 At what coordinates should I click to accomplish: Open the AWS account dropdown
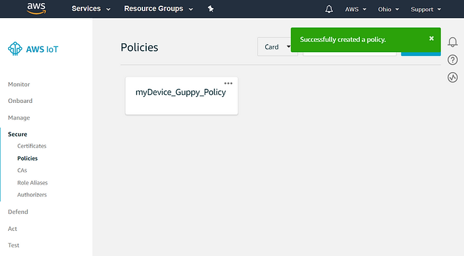click(356, 9)
